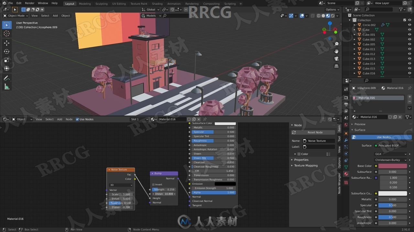Expand Circle.002 tree row
This screenshot has height=232, width=414.
354,25
